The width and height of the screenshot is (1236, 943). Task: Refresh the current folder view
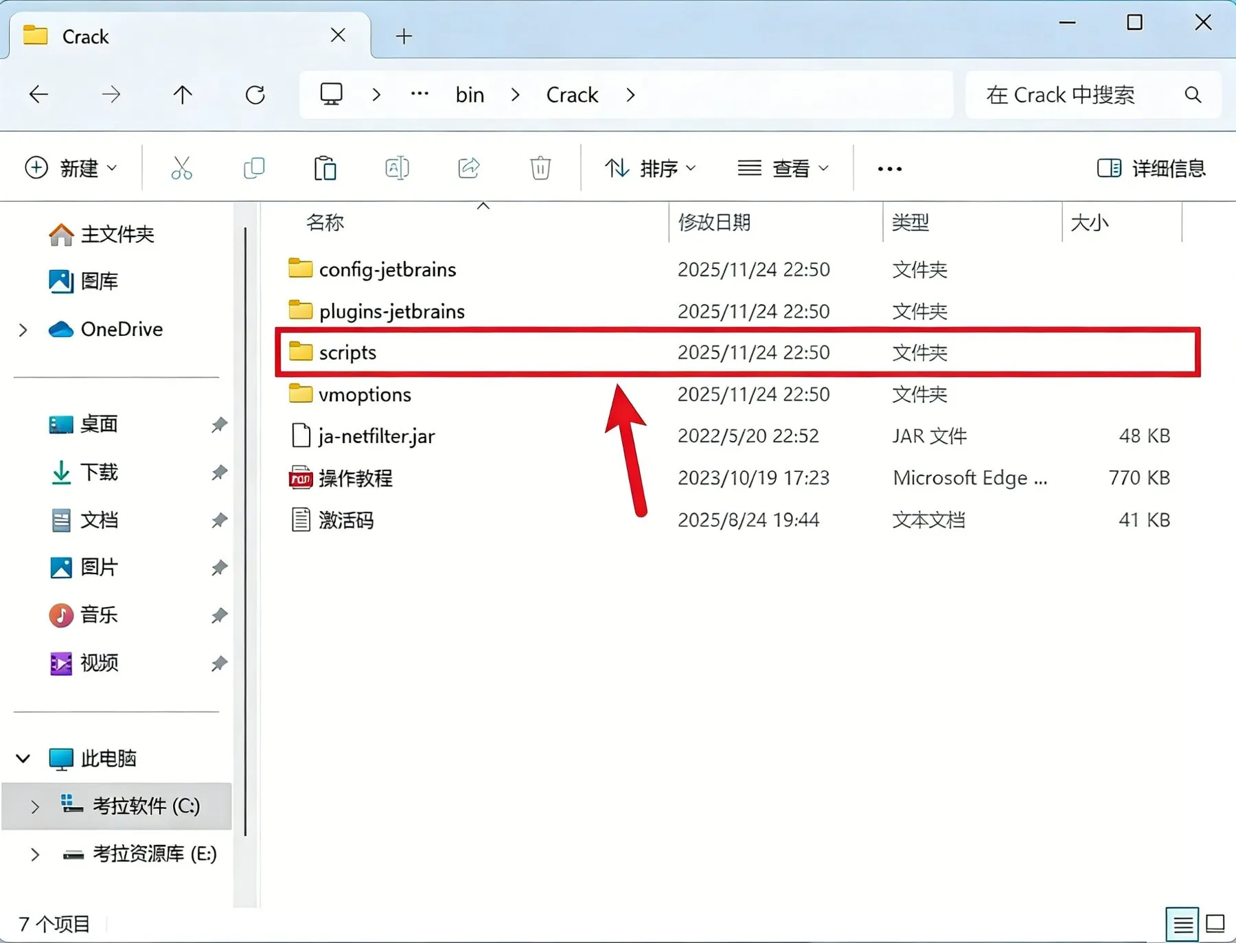[x=255, y=94]
